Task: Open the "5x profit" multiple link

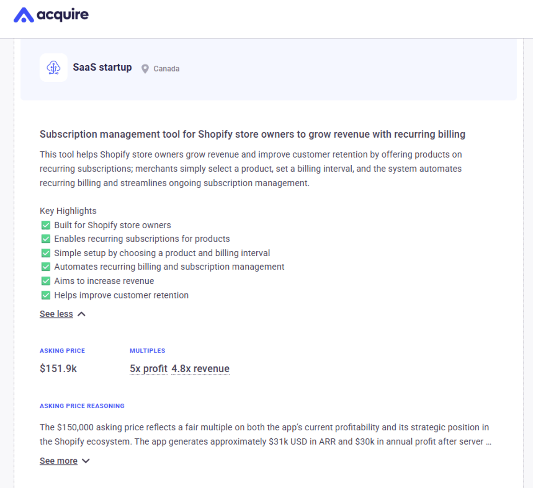Action: point(148,369)
